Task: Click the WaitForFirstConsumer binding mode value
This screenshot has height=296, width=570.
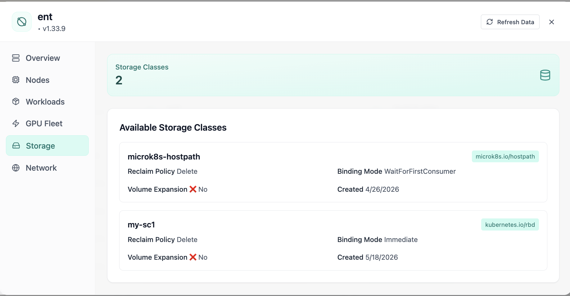Action: point(420,171)
